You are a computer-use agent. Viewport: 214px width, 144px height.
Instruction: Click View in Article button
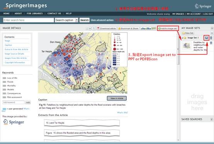[117, 98]
